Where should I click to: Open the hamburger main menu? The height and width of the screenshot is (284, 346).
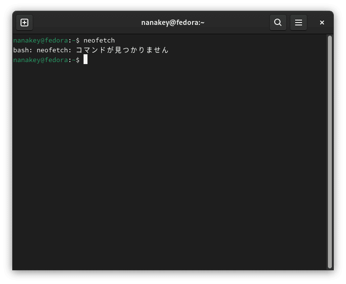298,22
